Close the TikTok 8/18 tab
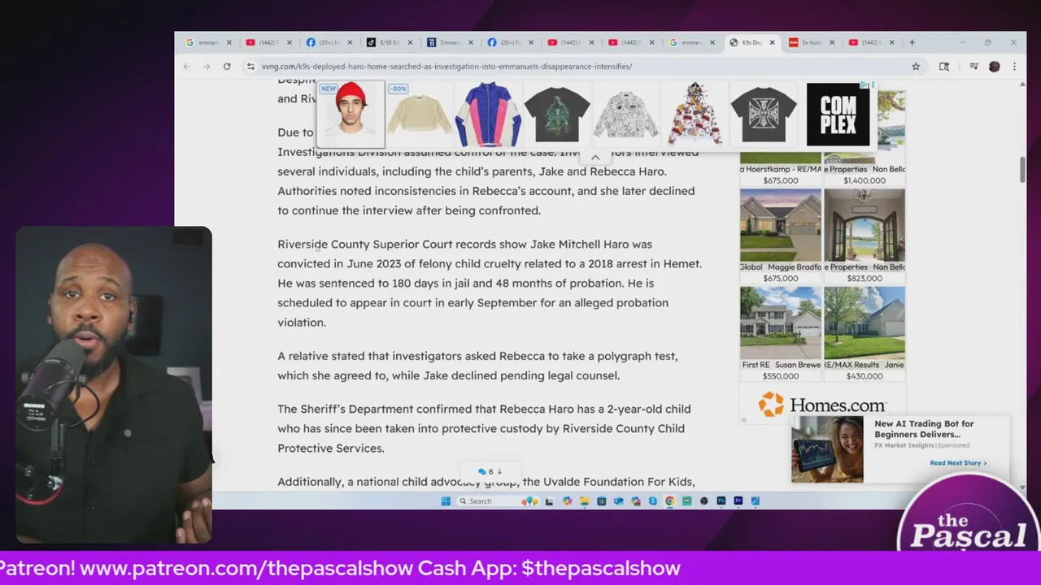Image resolution: width=1041 pixels, height=585 pixels. coord(410,42)
